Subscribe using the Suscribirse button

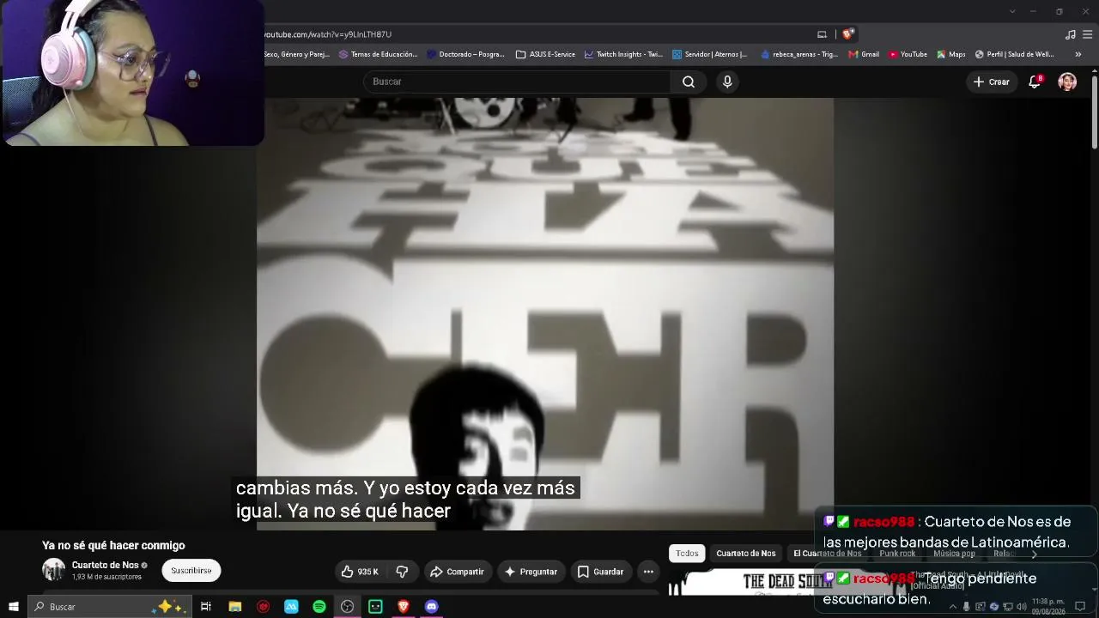[191, 571]
